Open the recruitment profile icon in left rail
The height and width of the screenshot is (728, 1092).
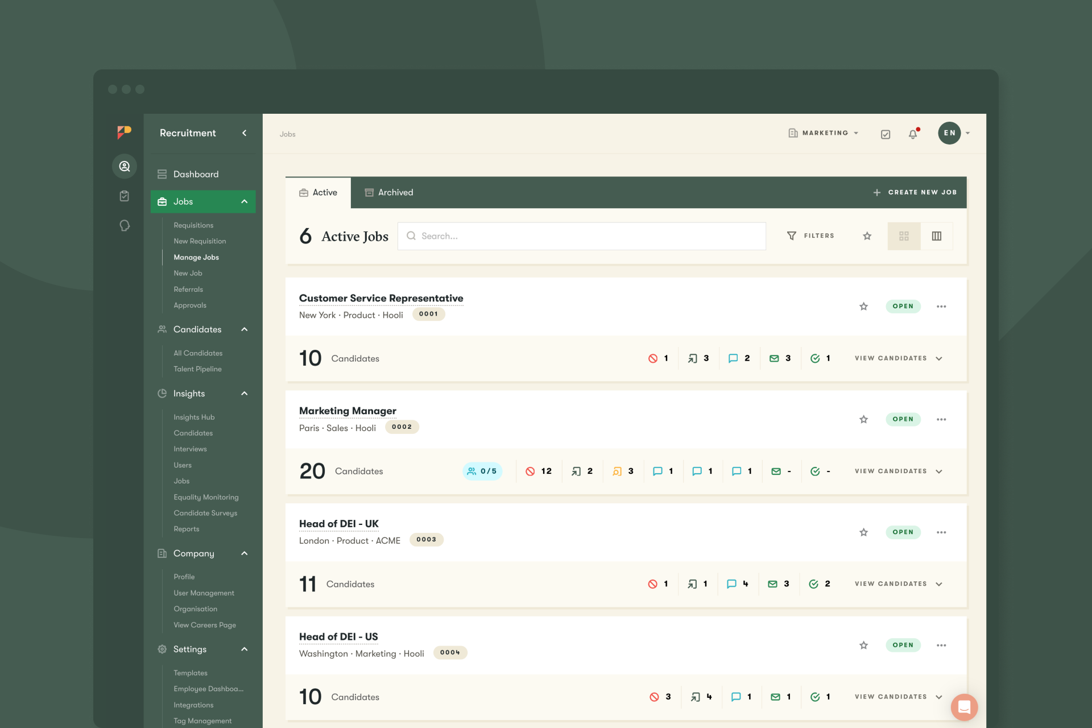pos(125,166)
